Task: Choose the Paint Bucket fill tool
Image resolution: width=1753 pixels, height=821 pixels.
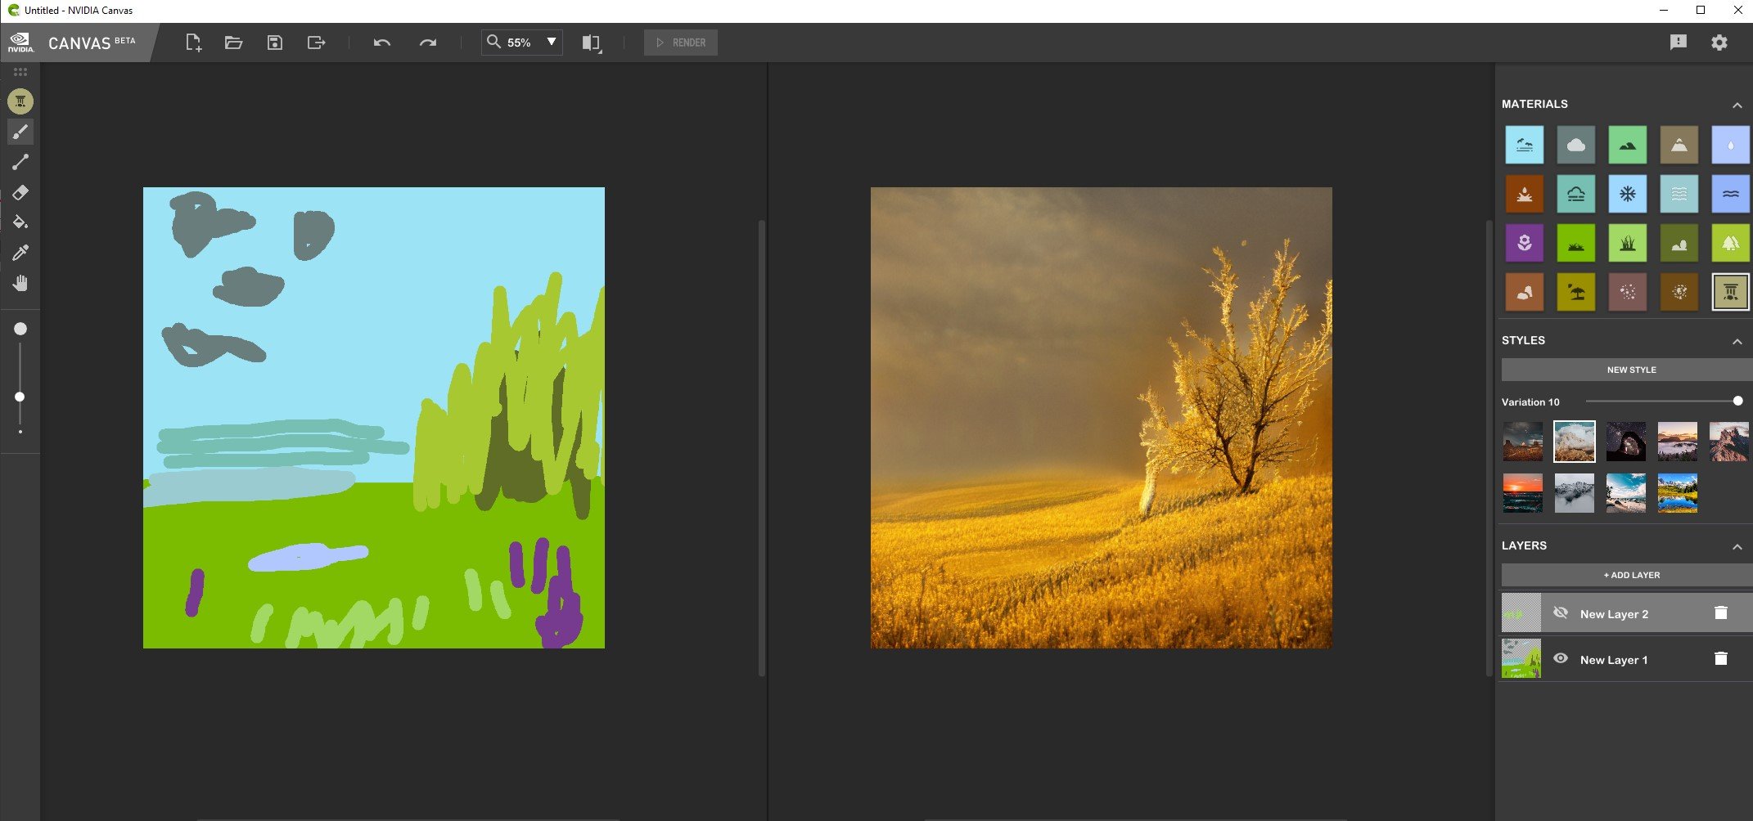Action: [21, 222]
